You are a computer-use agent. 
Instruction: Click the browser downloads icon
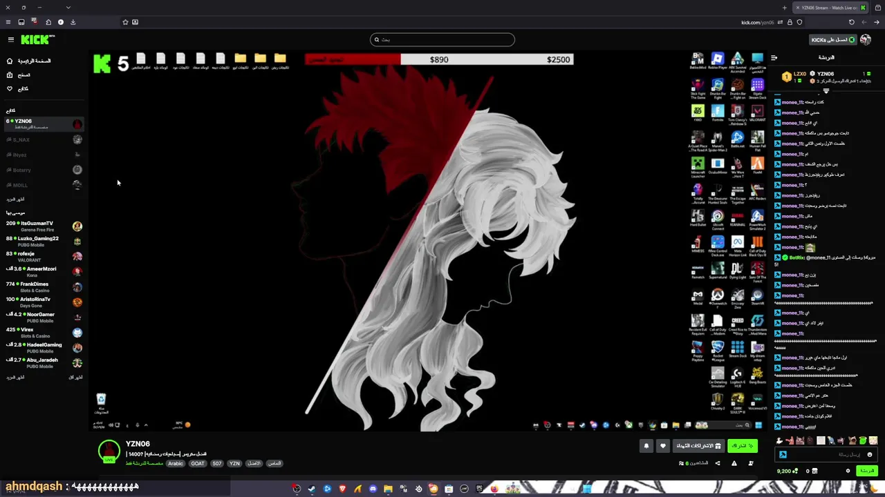(x=73, y=22)
